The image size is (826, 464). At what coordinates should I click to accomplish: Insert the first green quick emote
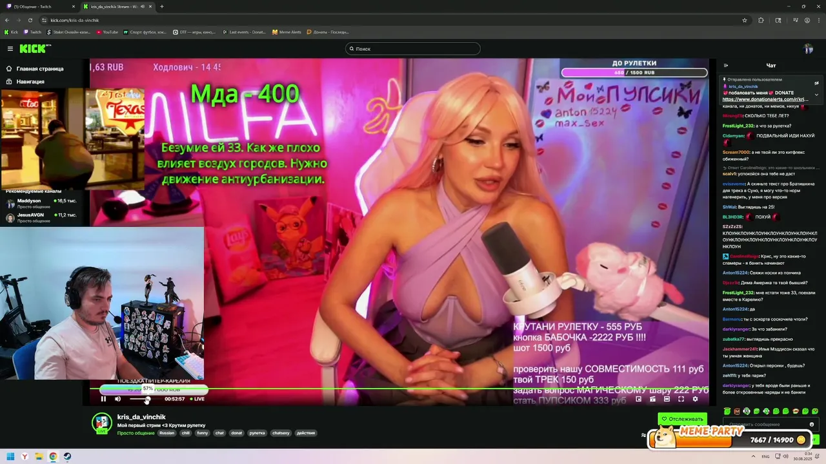click(x=727, y=411)
